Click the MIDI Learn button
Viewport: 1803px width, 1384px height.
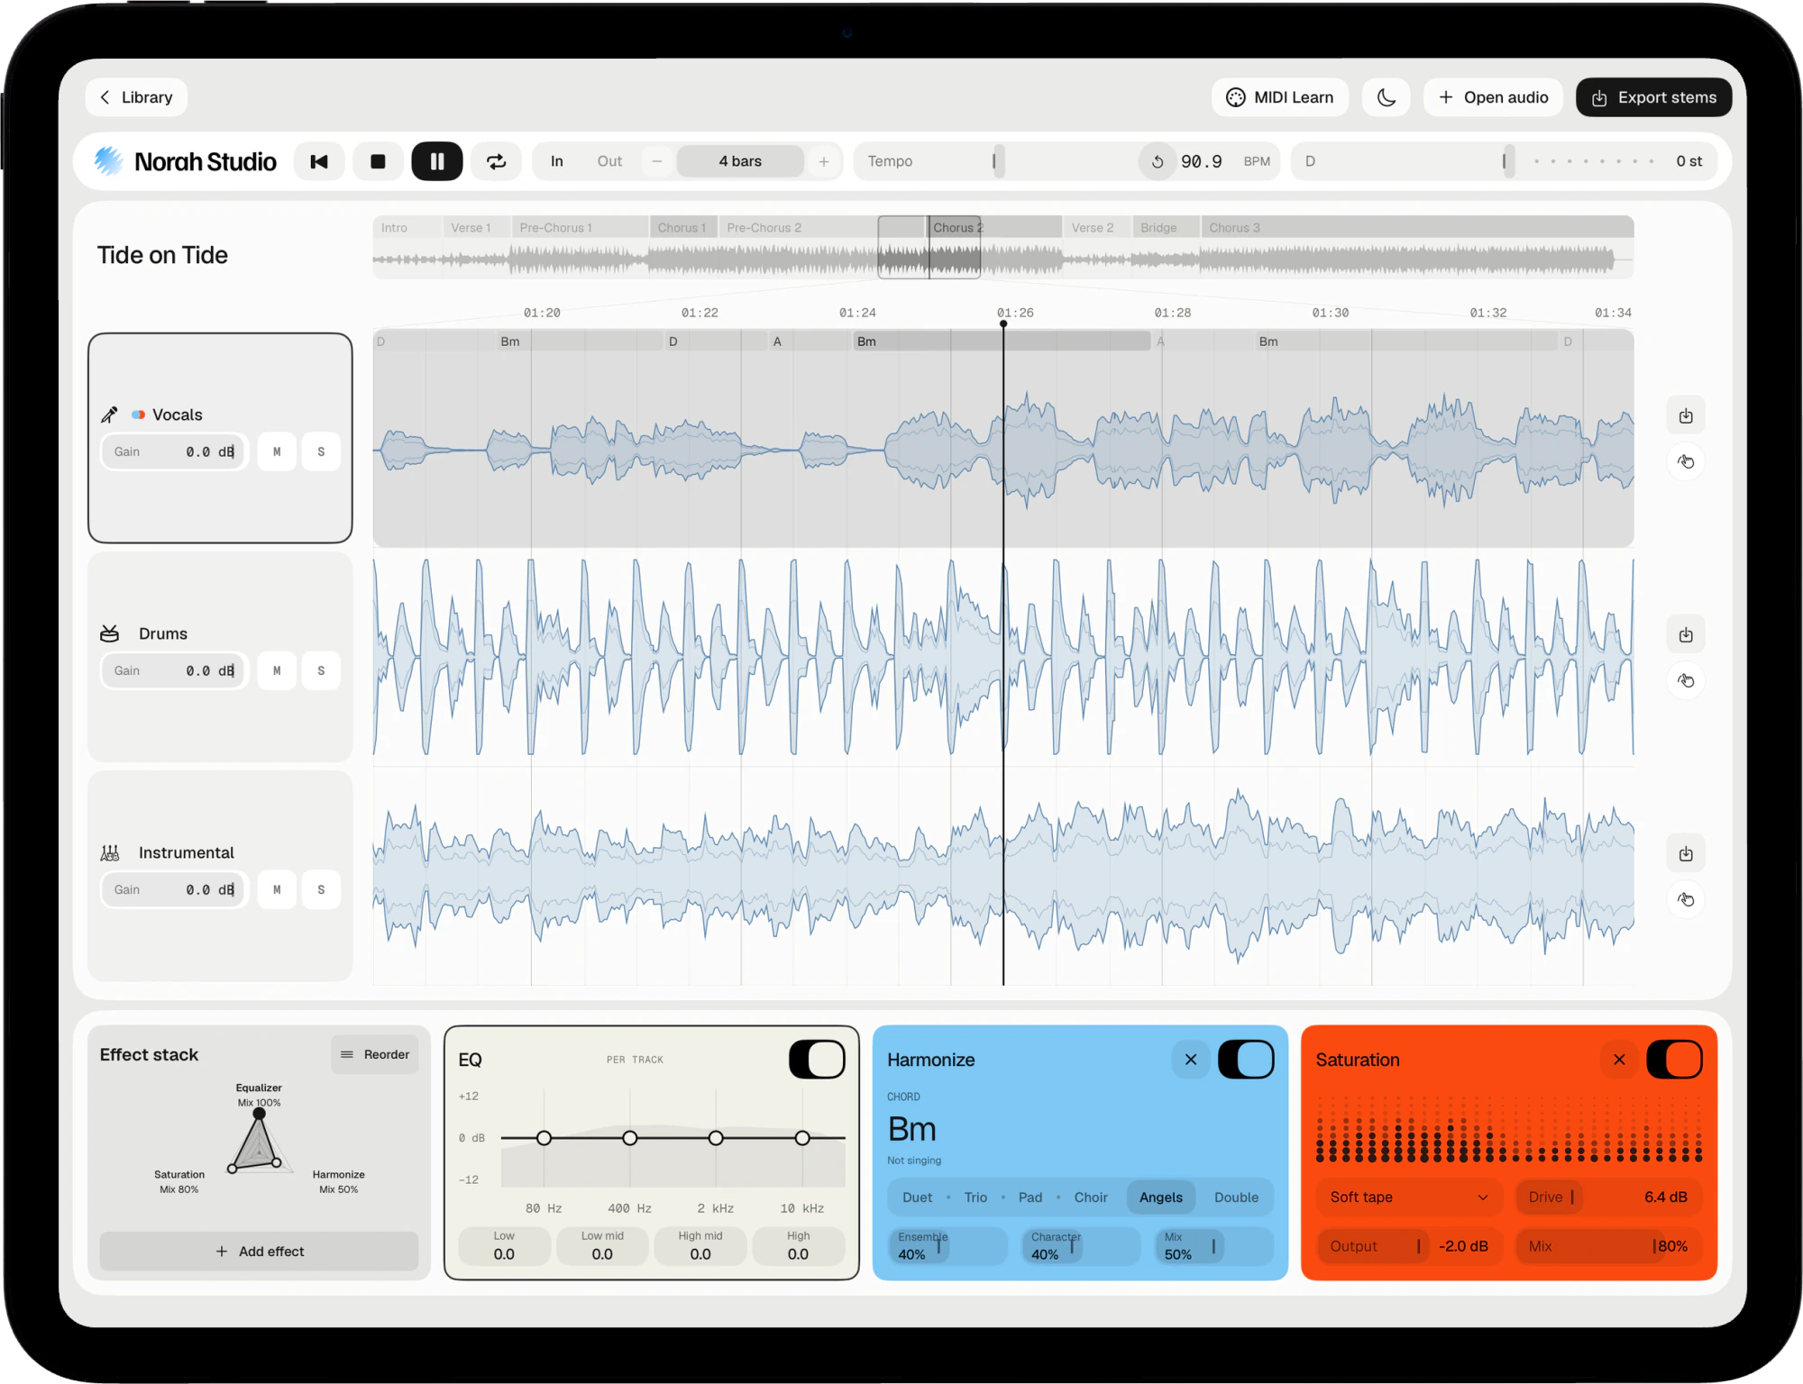click(1280, 97)
